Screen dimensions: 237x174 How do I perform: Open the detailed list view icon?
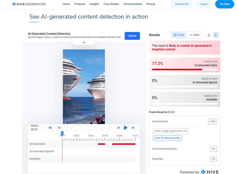coord(216,35)
